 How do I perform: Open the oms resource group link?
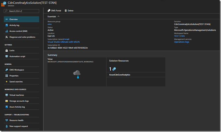[x=49, y=24]
